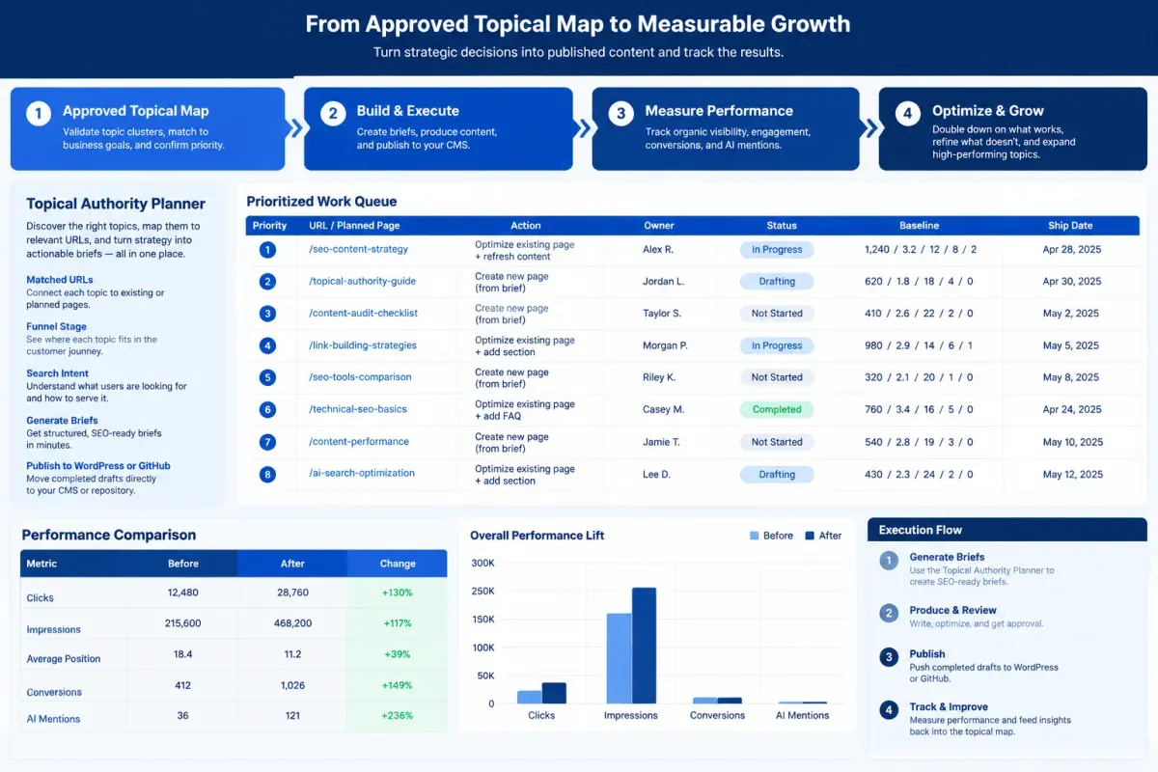The height and width of the screenshot is (772, 1158).
Task: Click Generate Briefs in the planner sidebar
Action: coord(62,421)
